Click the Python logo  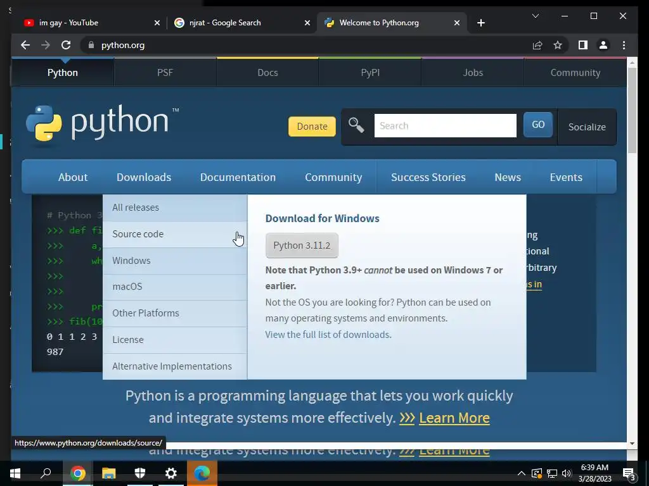point(102,124)
